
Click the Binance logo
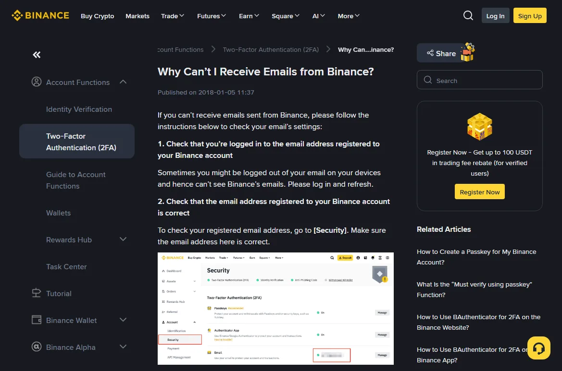(x=40, y=15)
